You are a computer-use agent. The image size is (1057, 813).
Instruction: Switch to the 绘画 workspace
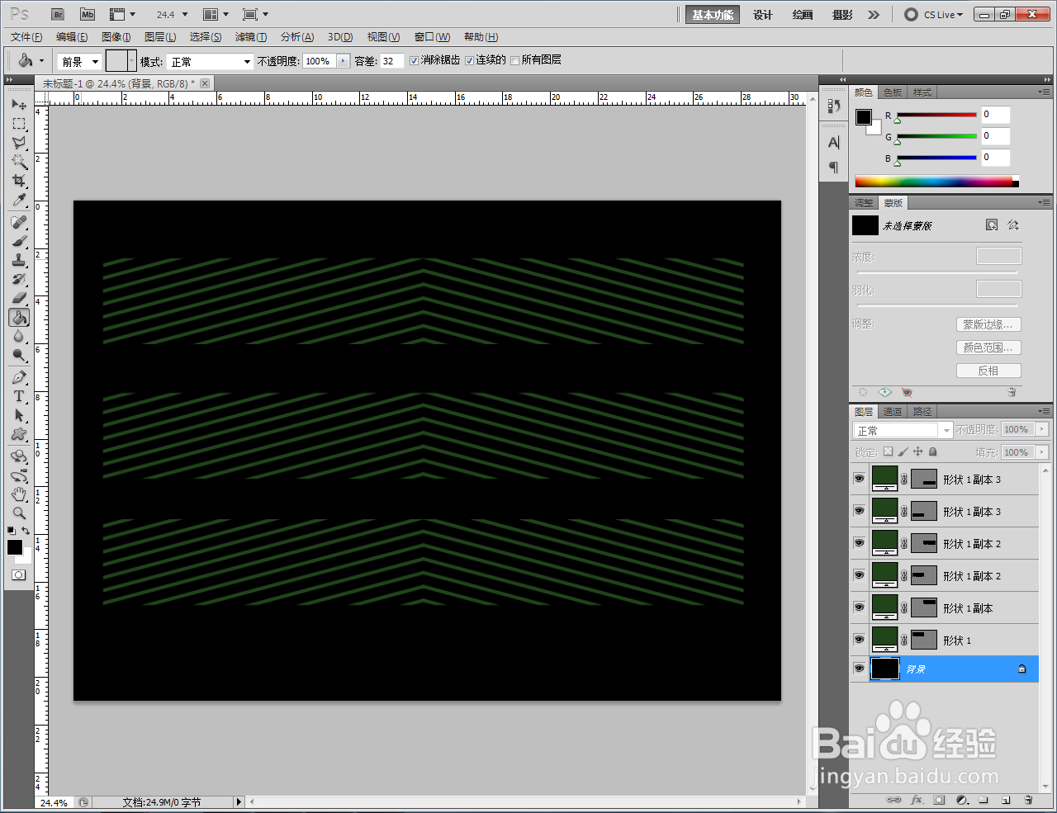tap(802, 15)
